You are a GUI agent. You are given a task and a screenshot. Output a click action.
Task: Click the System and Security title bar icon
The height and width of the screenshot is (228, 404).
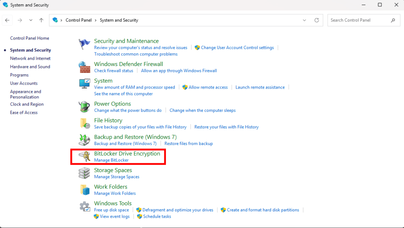coord(5,5)
